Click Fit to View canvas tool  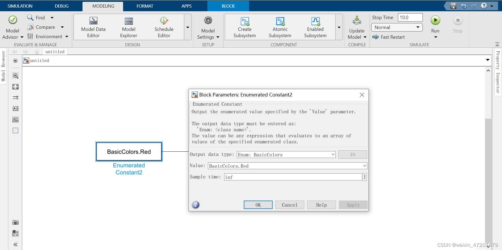click(15, 87)
